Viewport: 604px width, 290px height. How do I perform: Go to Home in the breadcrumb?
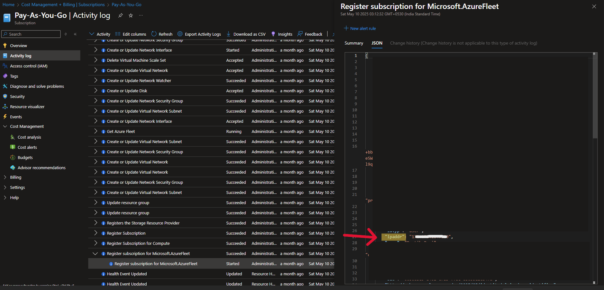click(x=8, y=5)
